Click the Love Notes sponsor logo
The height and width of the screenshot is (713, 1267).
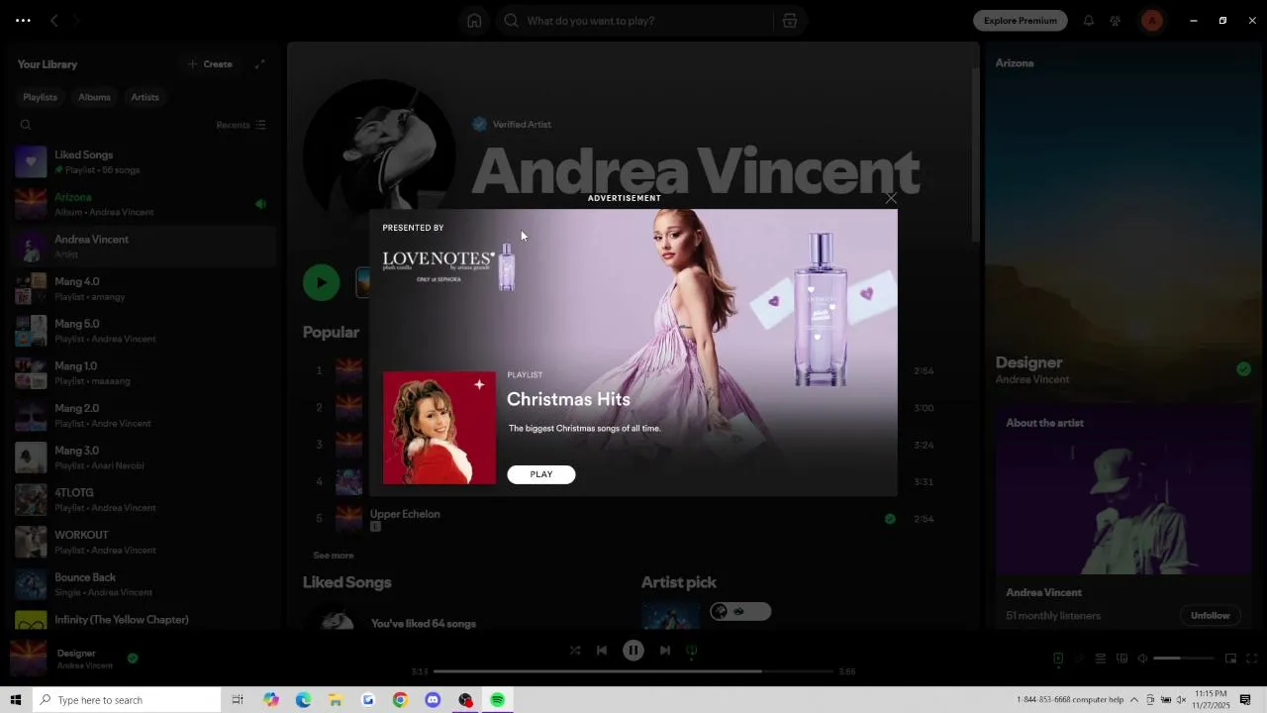[x=448, y=265]
